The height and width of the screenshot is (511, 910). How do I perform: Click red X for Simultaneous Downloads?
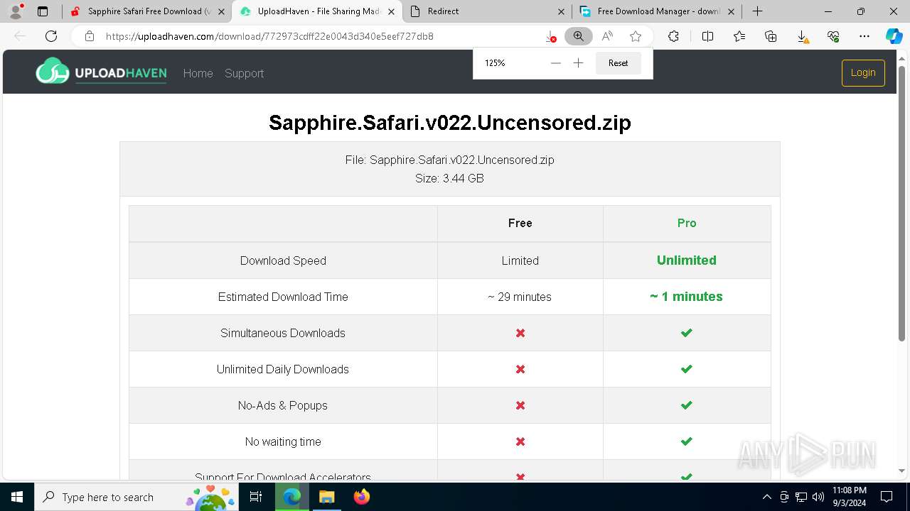click(x=520, y=333)
